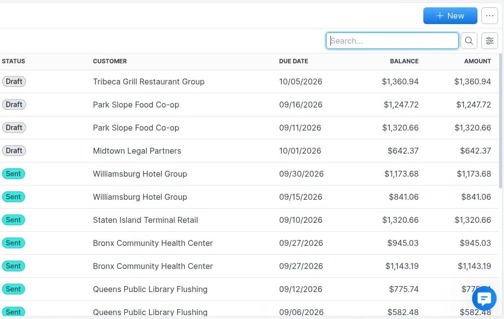504x319 pixels.
Task: Click due date 09/15/2026
Action: (x=300, y=197)
